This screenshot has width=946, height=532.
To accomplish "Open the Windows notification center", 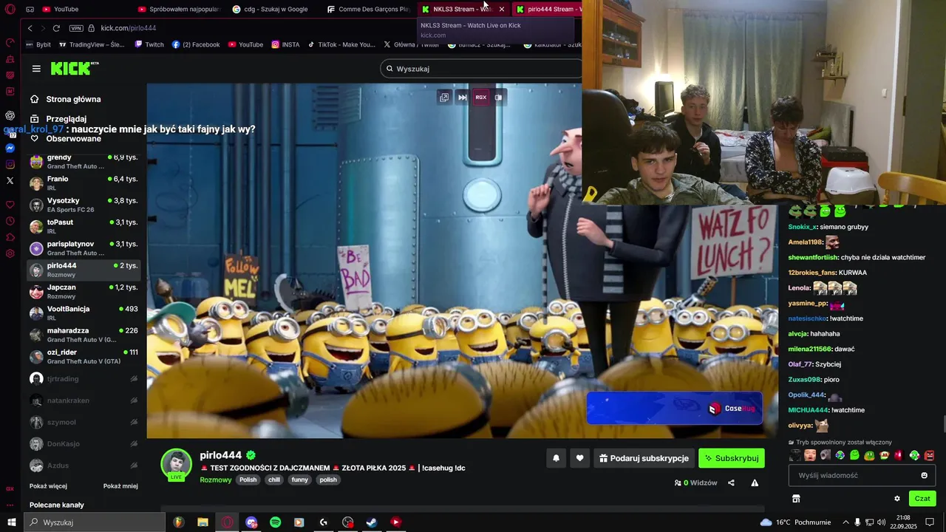I will (x=930, y=522).
